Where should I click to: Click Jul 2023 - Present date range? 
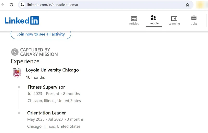click(43, 94)
